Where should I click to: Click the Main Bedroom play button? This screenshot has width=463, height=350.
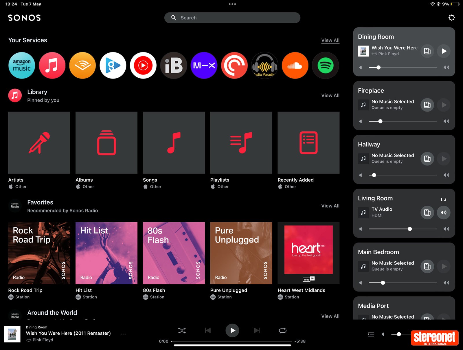coord(444,266)
